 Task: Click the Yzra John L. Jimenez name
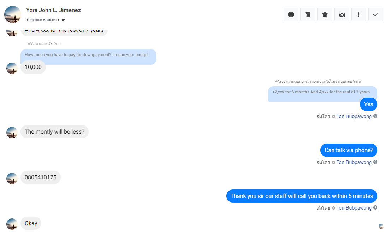click(53, 10)
